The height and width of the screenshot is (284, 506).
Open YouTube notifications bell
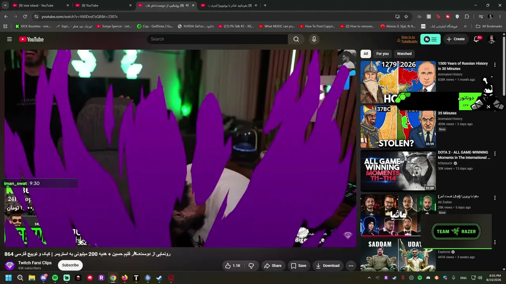(x=477, y=39)
